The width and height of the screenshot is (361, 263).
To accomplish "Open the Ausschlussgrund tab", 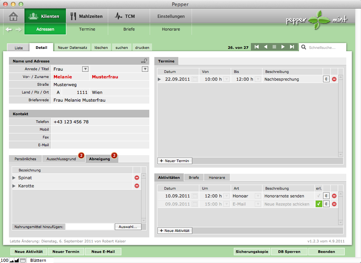I will pos(61,159).
